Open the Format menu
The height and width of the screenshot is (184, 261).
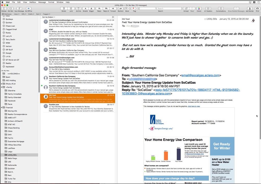51,2
